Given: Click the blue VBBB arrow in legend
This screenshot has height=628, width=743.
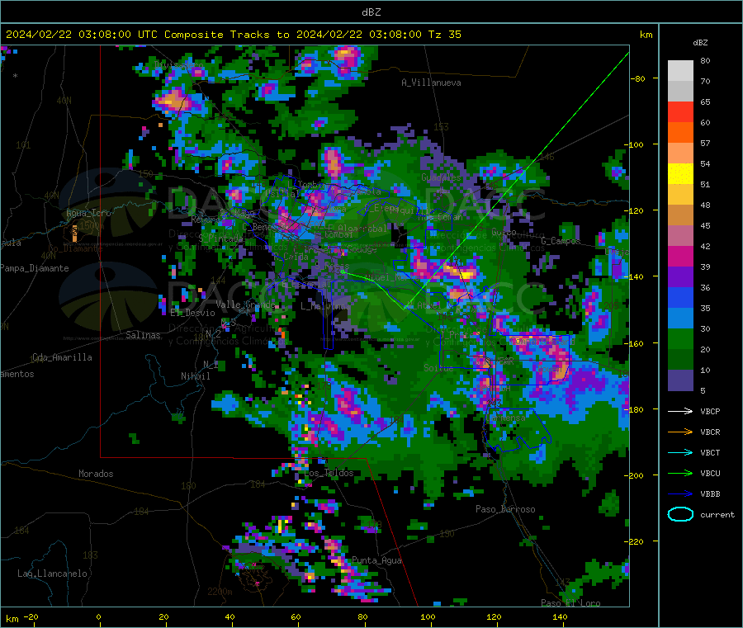Looking at the screenshot, I should pyautogui.click(x=680, y=493).
